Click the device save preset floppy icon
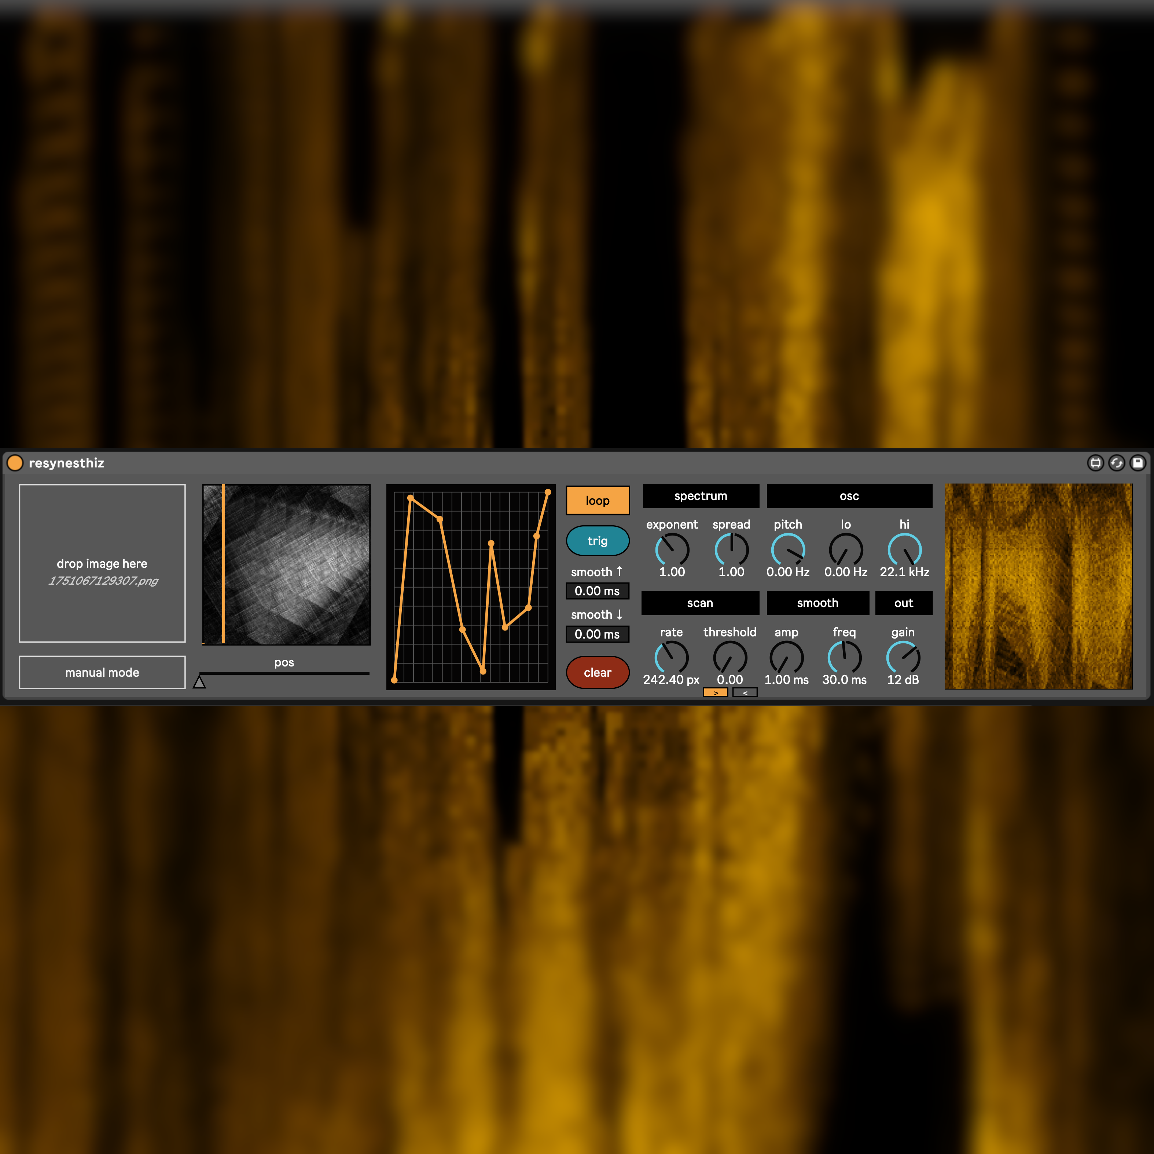The height and width of the screenshot is (1154, 1154). pyautogui.click(x=1137, y=463)
